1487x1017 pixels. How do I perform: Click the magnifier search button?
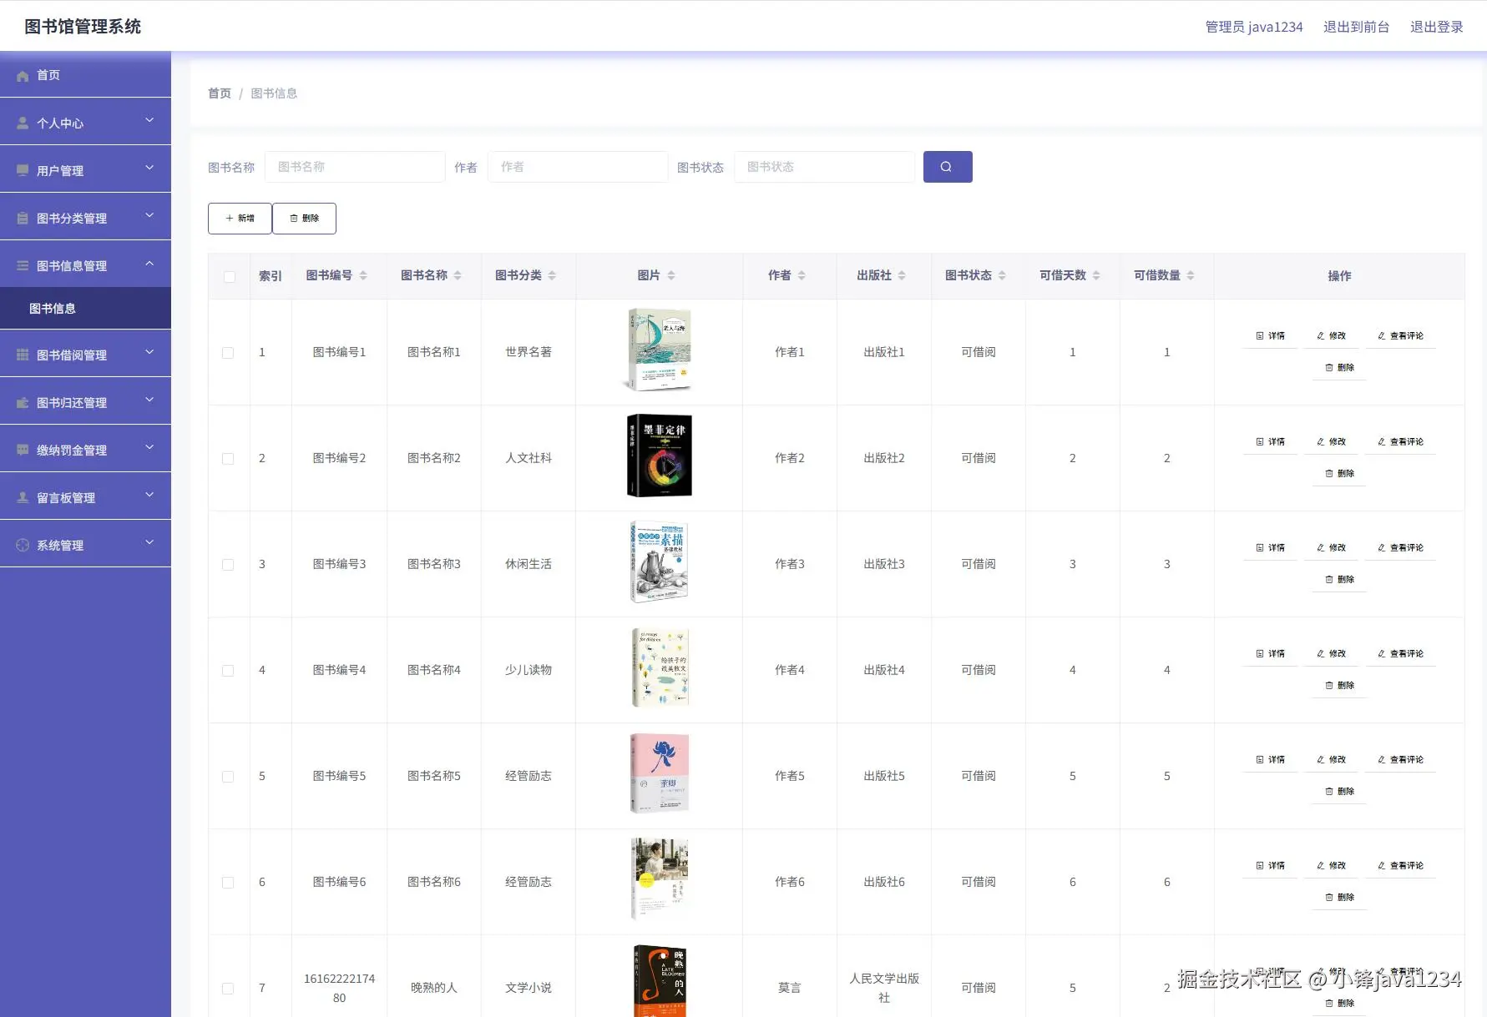(948, 167)
